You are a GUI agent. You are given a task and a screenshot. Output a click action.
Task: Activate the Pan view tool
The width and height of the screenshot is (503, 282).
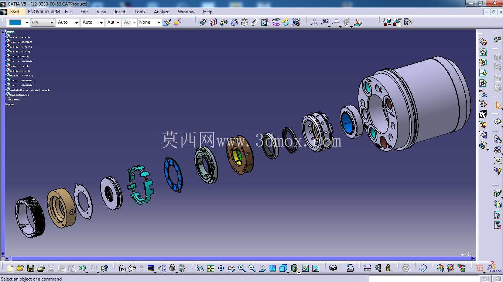221,268
